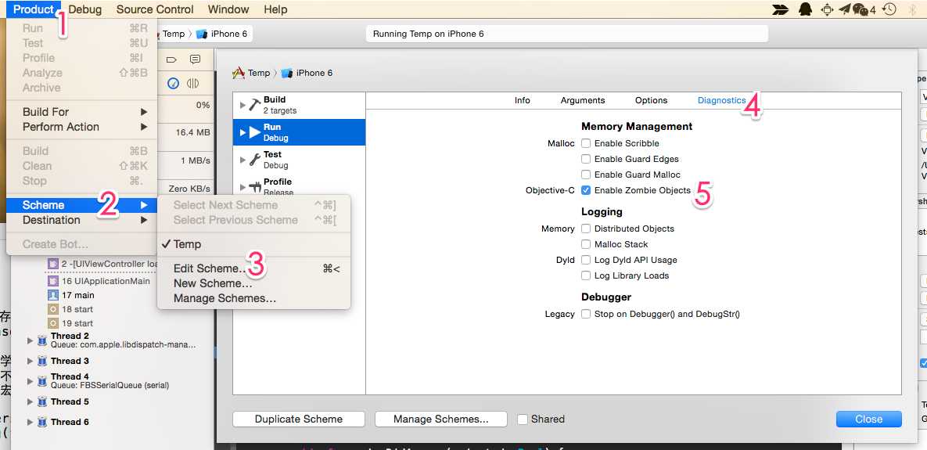Open the WeChat menu bar icon

pos(861,9)
